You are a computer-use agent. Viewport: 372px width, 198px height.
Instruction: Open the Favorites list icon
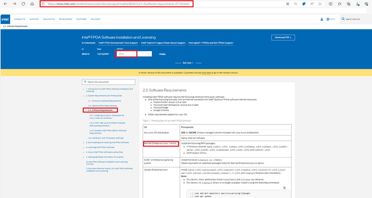(340, 4)
